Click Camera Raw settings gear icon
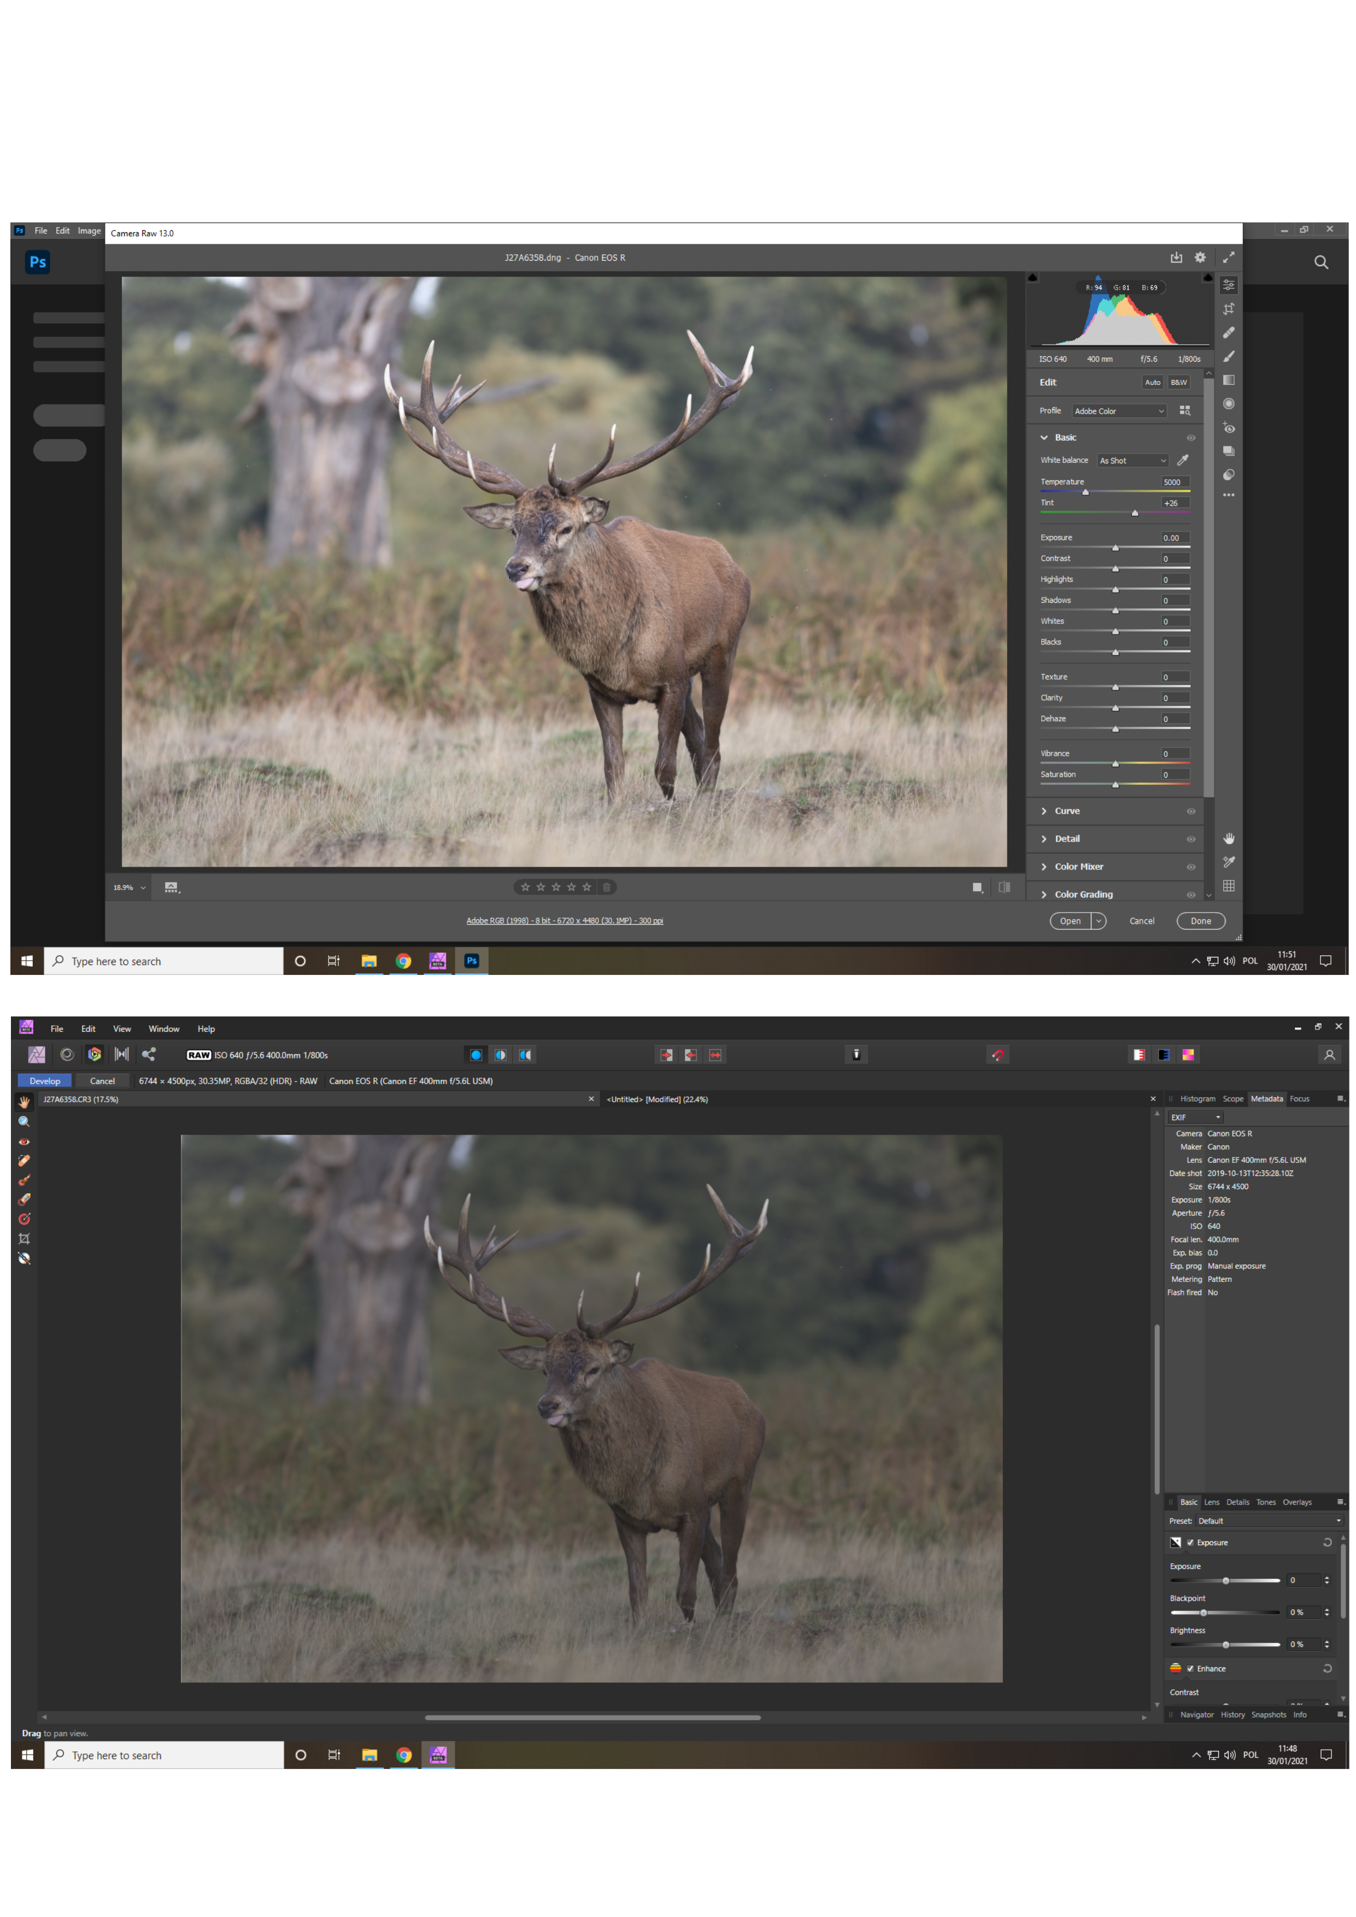 [x=1200, y=257]
